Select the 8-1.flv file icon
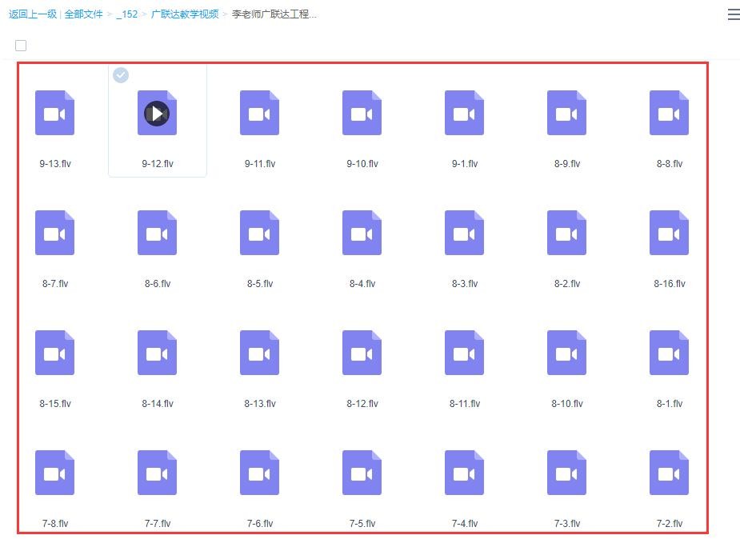 coord(669,353)
